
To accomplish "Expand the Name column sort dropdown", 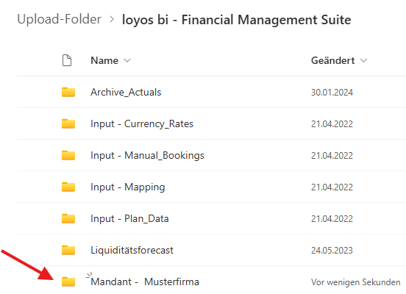I will pos(127,60).
